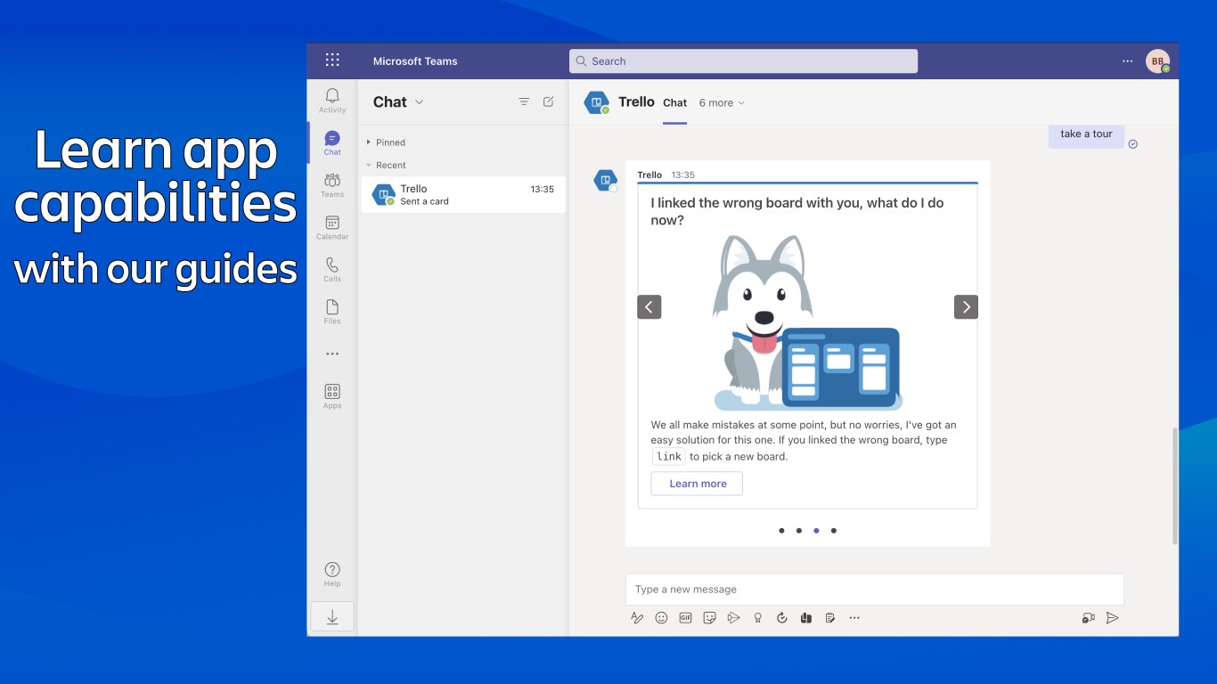Viewport: 1217px width, 684px height.
Task: Go to the next tour card
Action: [966, 307]
